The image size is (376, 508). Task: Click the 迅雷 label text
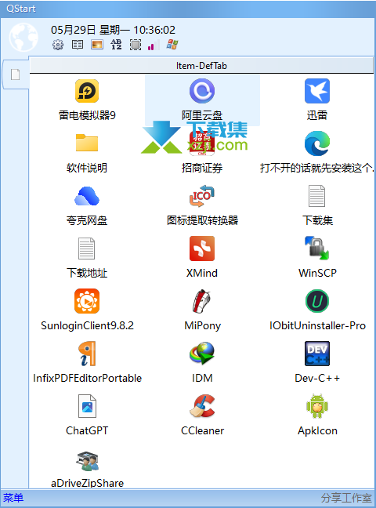tap(317, 115)
